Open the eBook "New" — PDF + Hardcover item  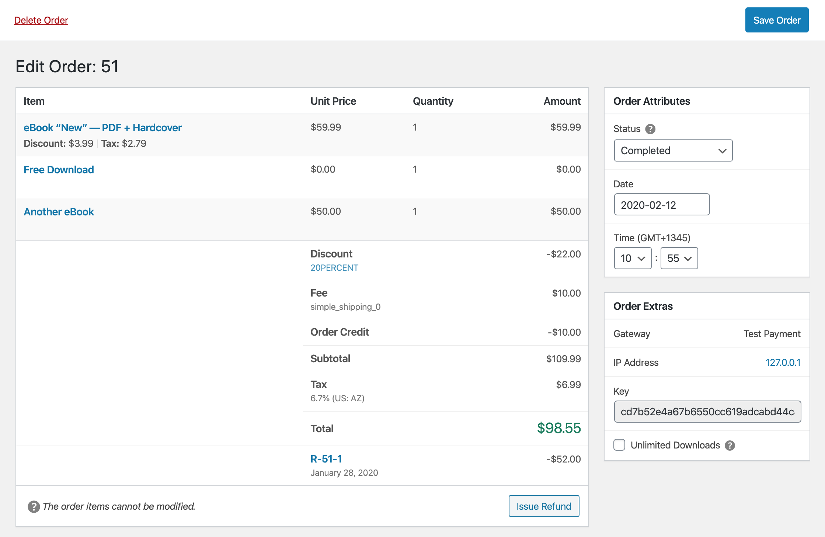102,128
